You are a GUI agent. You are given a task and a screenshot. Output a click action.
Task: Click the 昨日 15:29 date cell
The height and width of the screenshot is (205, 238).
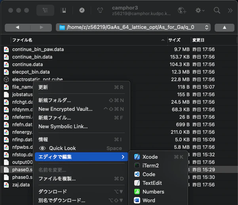pyautogui.click(x=204, y=170)
